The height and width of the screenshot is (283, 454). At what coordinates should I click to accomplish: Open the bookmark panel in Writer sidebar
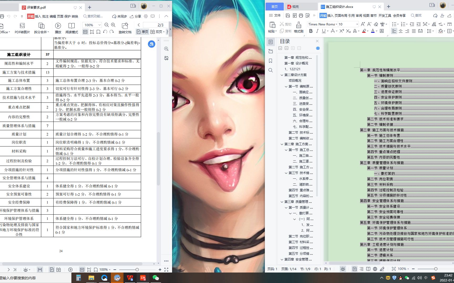coord(271,61)
